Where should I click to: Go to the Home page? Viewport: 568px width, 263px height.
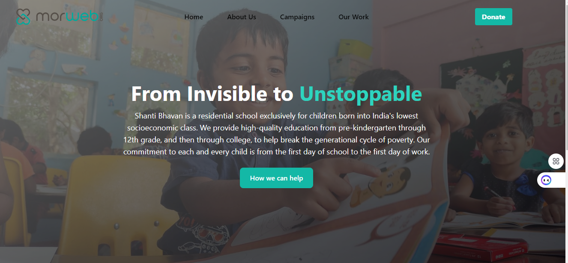[194, 17]
